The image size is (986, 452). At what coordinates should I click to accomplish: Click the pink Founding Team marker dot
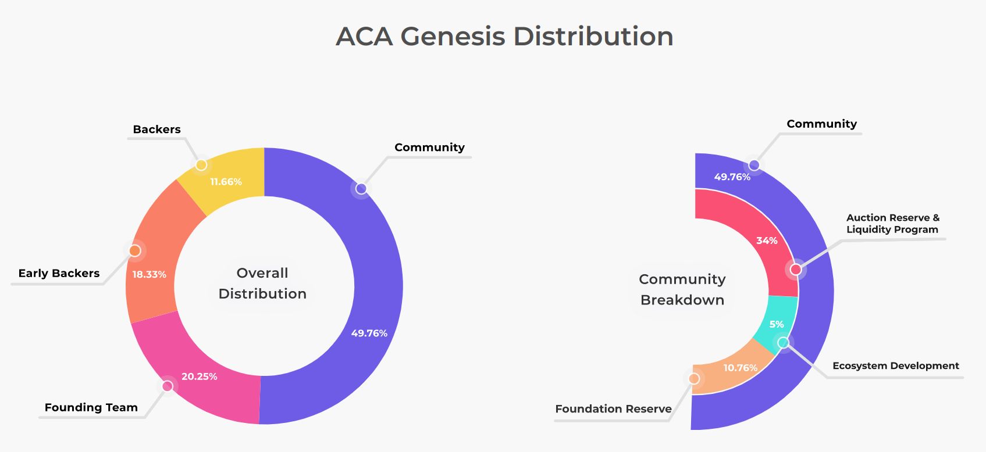pyautogui.click(x=168, y=386)
